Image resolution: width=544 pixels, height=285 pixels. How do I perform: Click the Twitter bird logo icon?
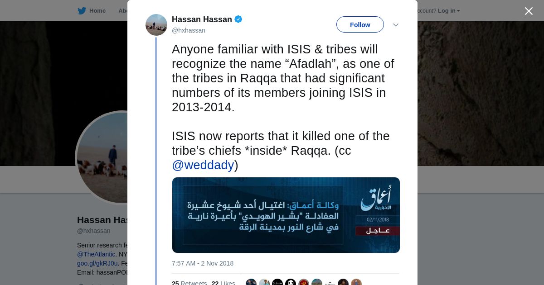tap(82, 11)
